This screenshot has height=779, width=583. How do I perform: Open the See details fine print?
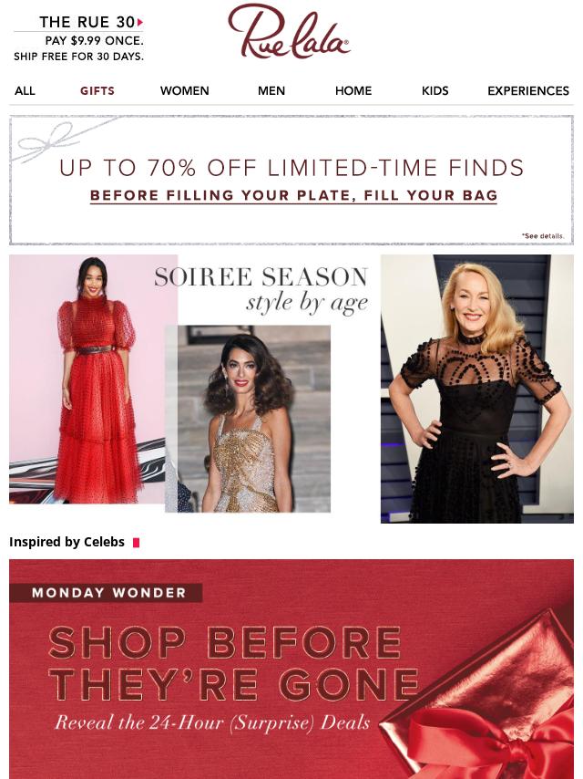[x=543, y=236]
